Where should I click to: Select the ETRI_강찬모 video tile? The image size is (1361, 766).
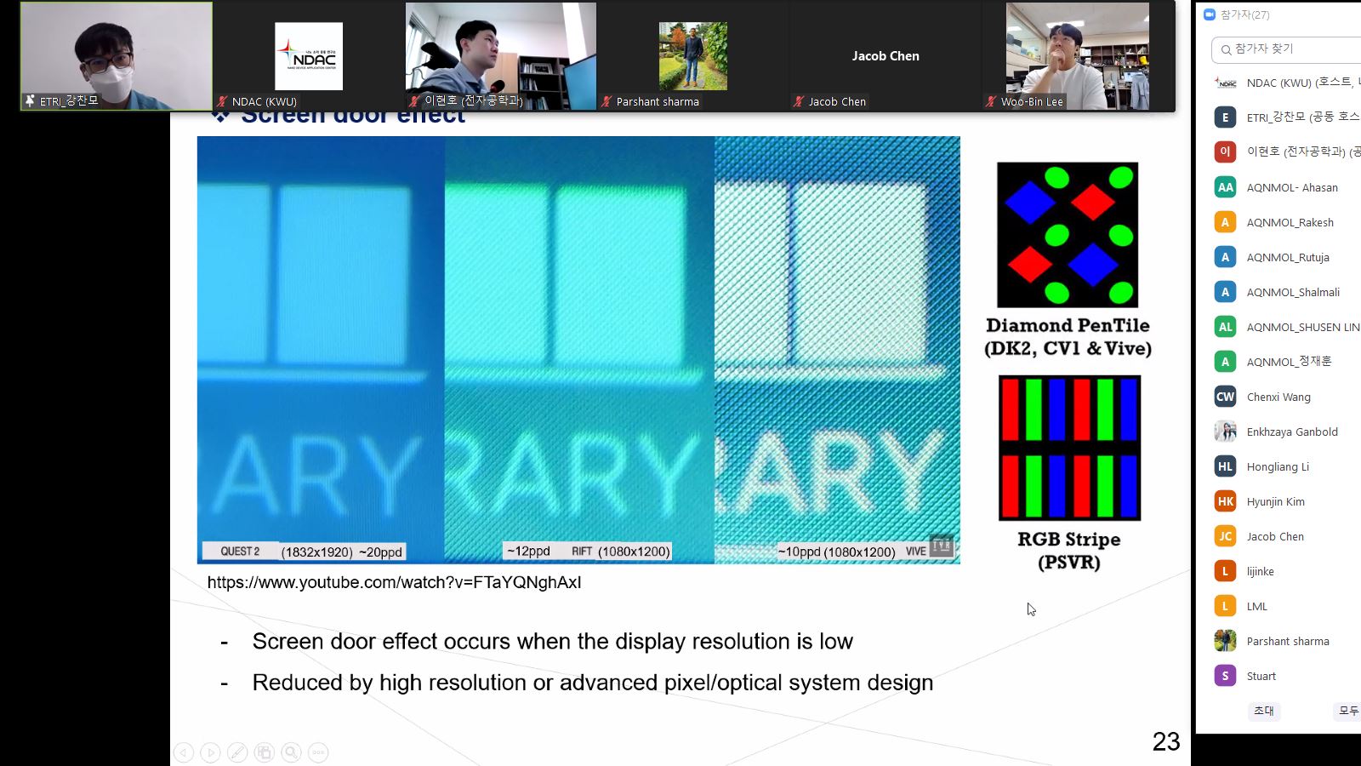click(117, 56)
